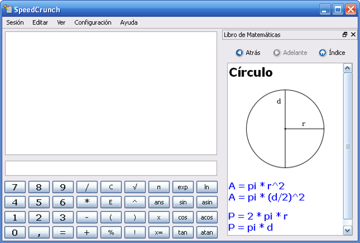Click the 8 keypad button
360x243 pixels.
click(x=39, y=187)
